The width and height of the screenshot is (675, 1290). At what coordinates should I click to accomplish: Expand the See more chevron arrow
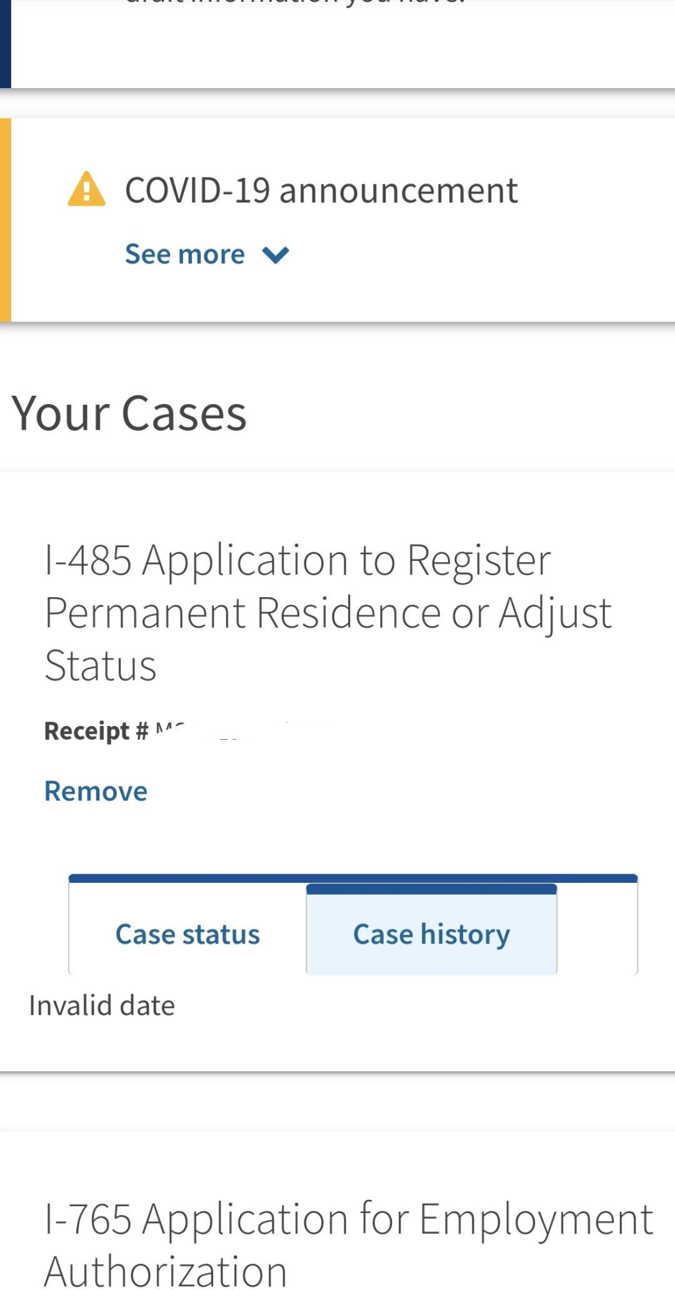tap(276, 255)
